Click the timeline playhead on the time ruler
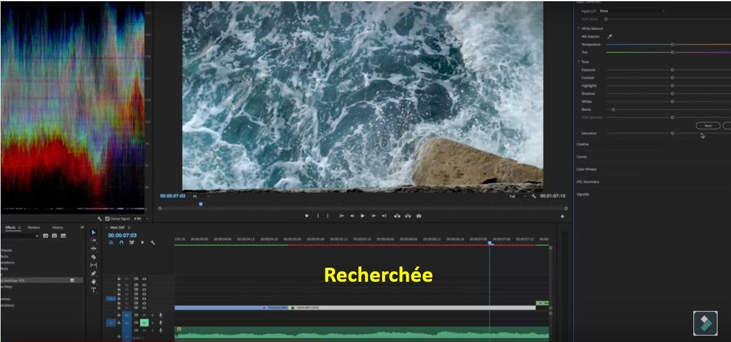 (x=490, y=243)
